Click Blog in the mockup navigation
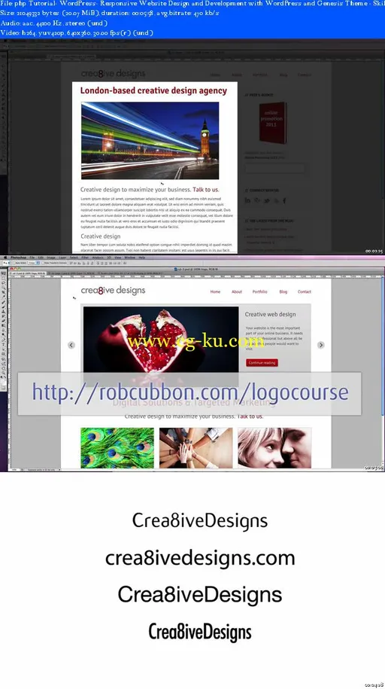 [283, 291]
